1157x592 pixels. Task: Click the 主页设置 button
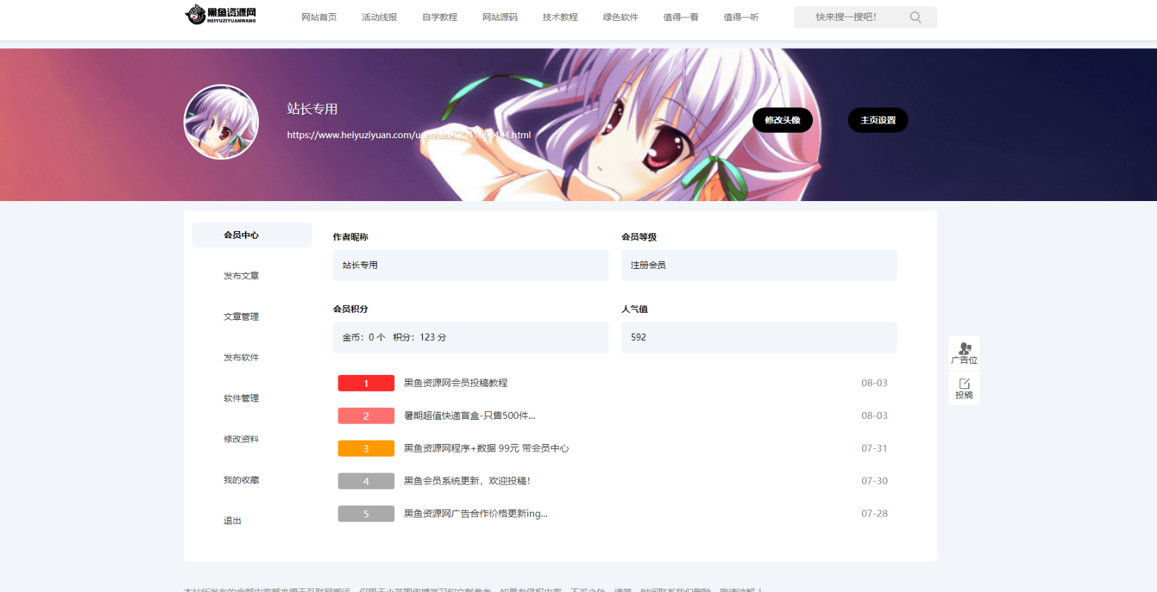coord(878,120)
